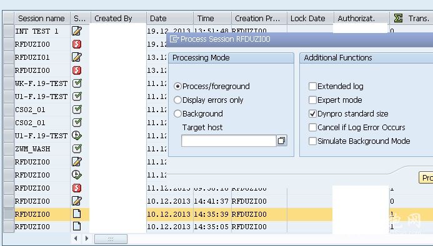Tick the Expert mode checkbox
The height and width of the screenshot is (246, 433).
pos(312,100)
